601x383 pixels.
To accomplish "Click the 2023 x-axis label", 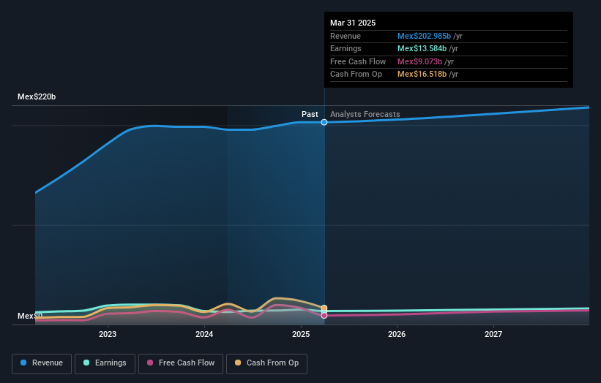I will pos(108,334).
